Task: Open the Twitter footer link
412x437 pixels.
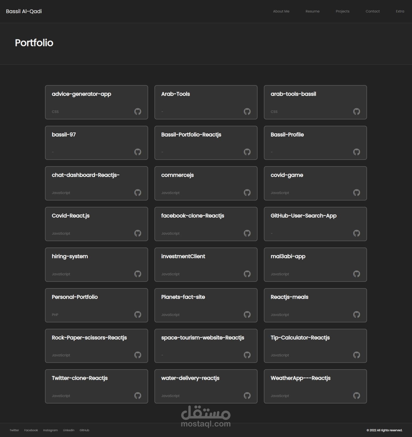Action: (14, 430)
